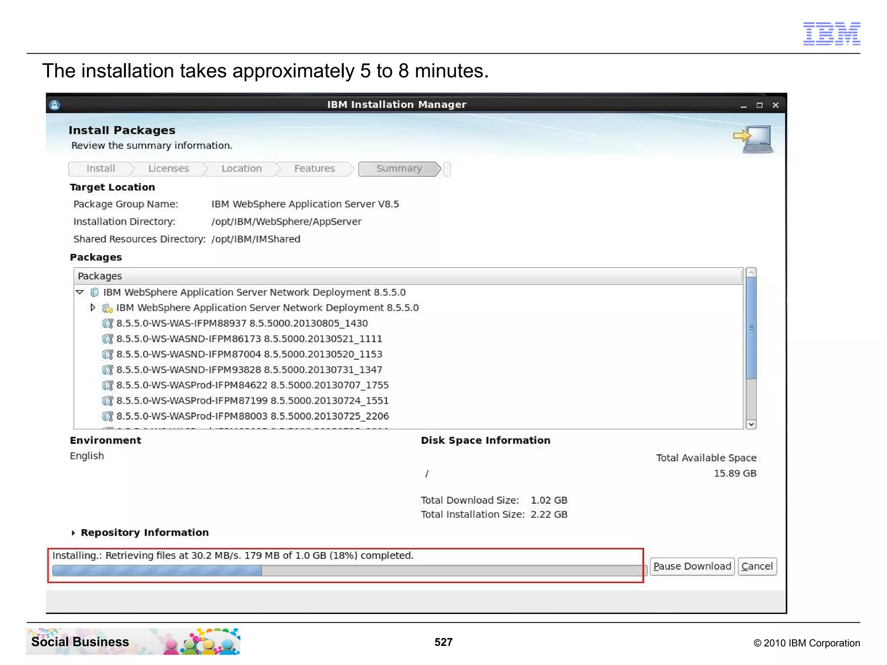
Task: Click the IBM WebSphere Application Server V8.5 group name
Action: click(305, 204)
